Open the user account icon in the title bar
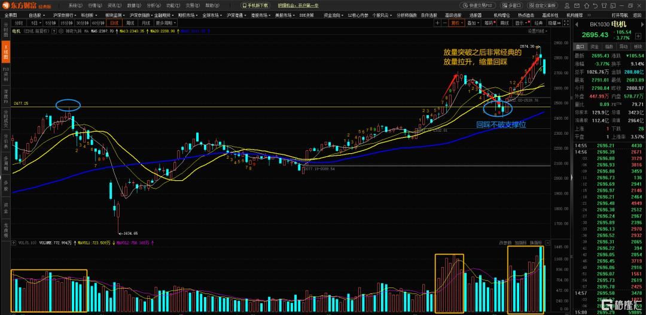646x315 pixels. pos(567,5)
